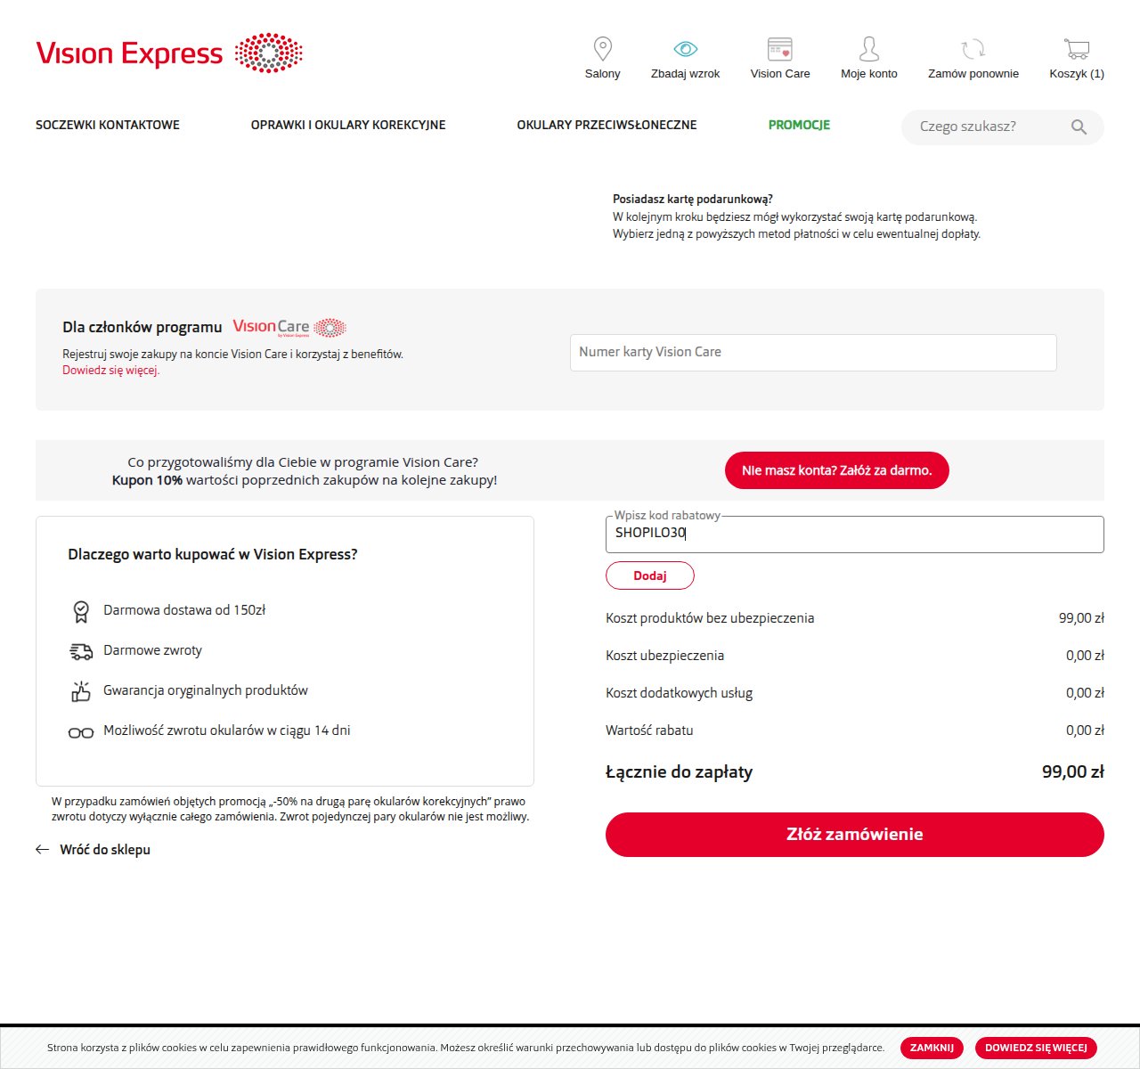The width and height of the screenshot is (1140, 1069).
Task: Click Dlaczego warto kupować heading
Action: [213, 554]
